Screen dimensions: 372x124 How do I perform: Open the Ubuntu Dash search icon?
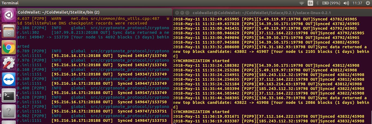(x=8, y=15)
